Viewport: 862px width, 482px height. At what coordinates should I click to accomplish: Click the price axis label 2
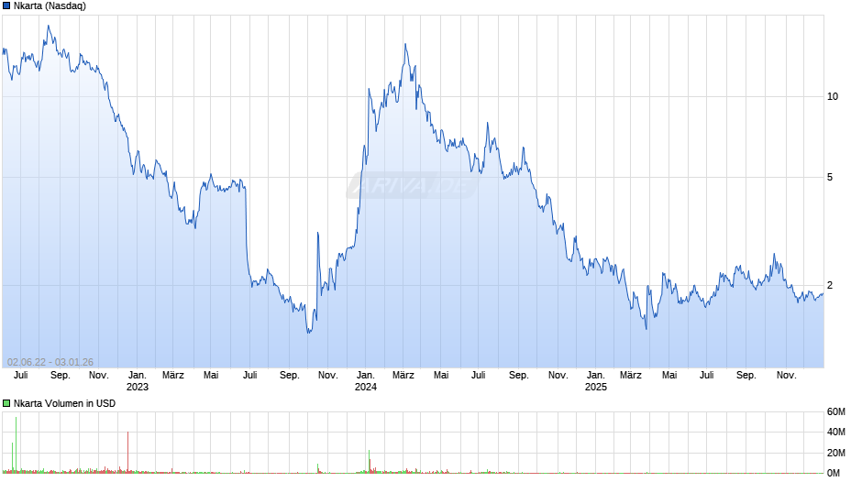830,285
